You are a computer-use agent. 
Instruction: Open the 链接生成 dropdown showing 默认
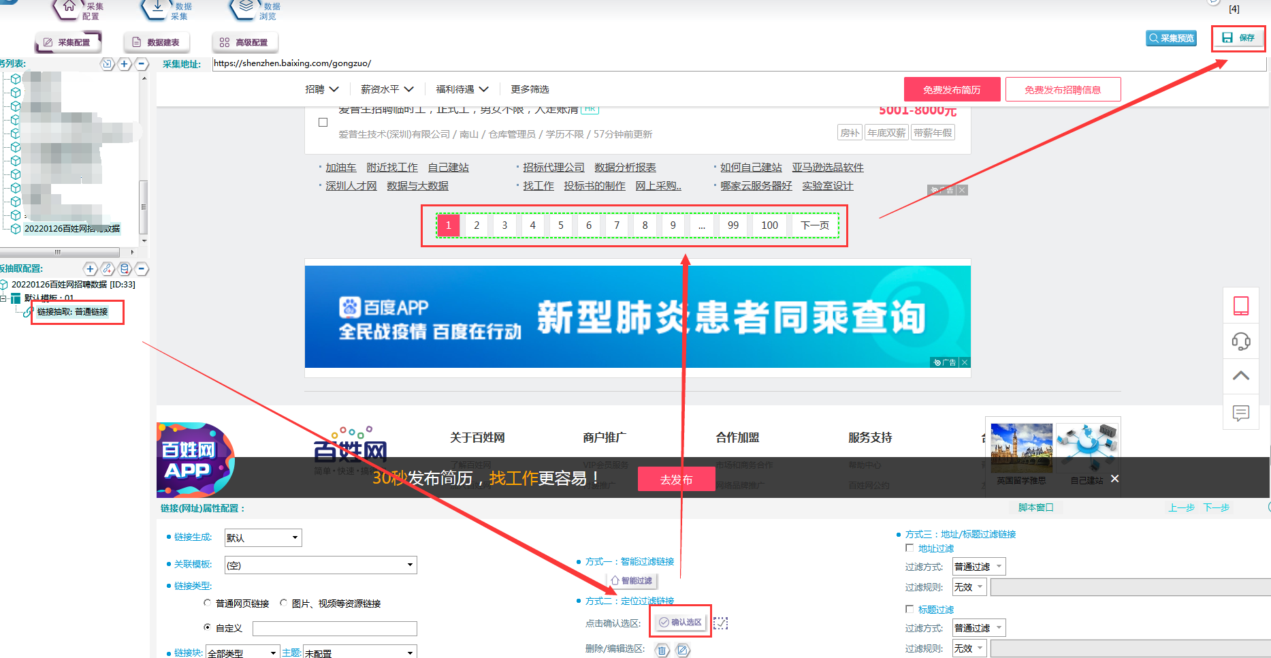click(263, 537)
